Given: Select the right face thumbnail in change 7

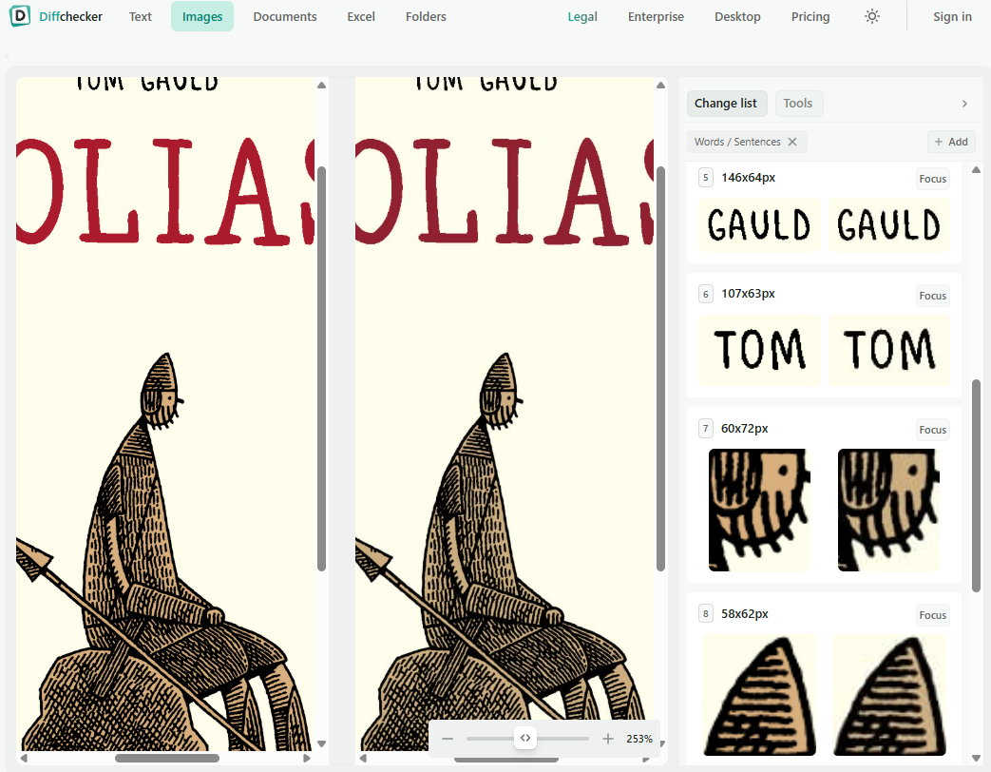Looking at the screenshot, I should coord(888,510).
